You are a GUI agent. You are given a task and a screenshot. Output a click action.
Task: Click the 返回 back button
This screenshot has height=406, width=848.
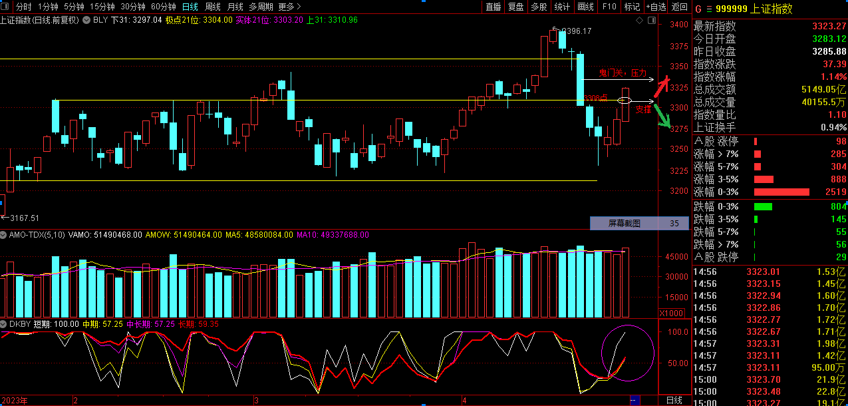coord(680,7)
